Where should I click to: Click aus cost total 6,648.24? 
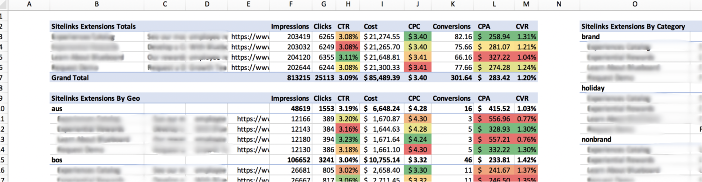coord(382,109)
